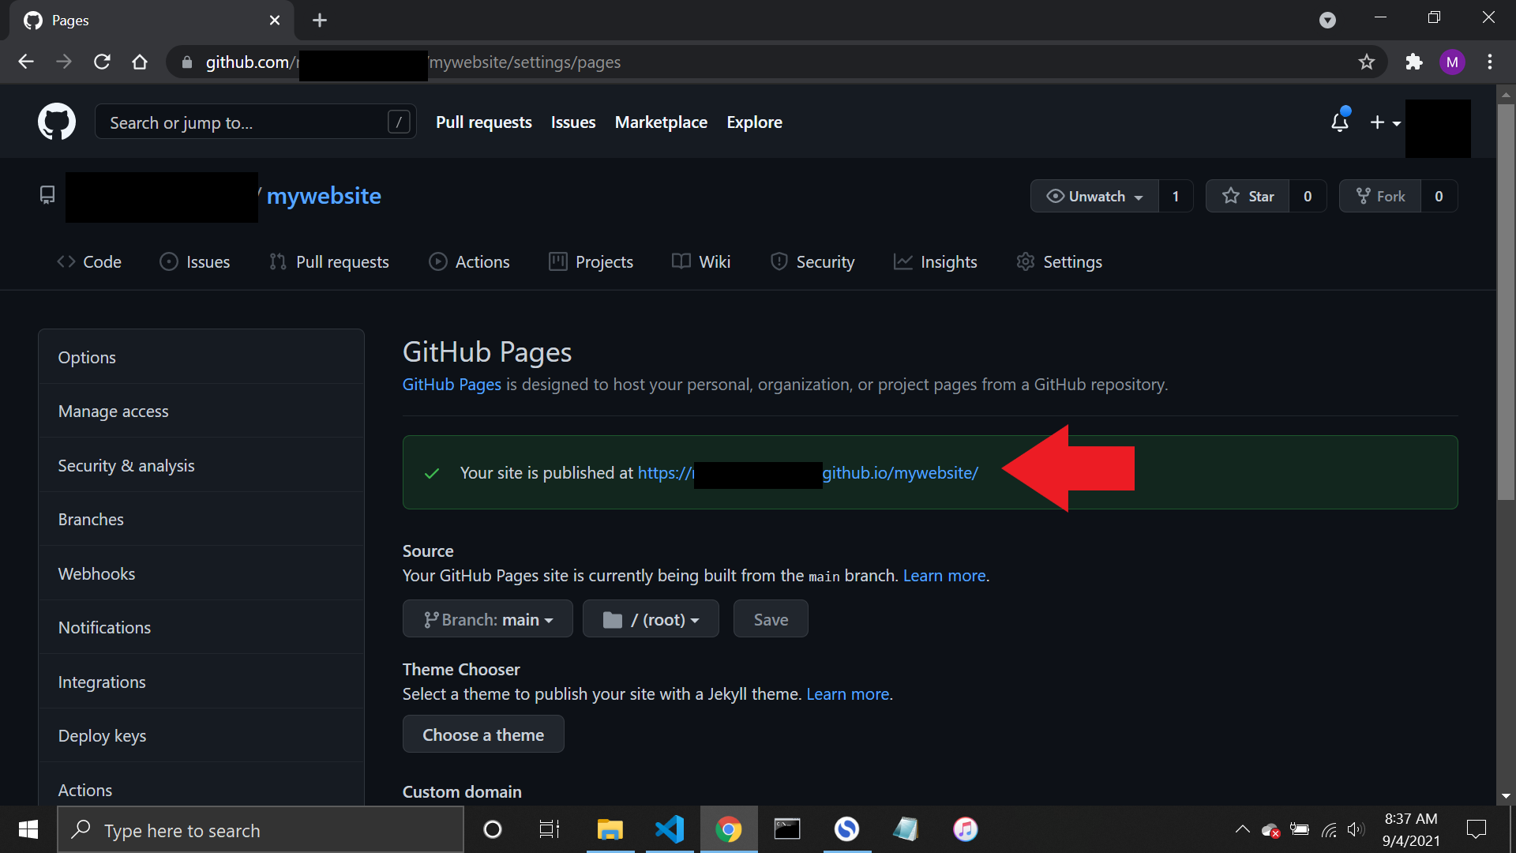
Task: Open Issues in top navigation
Action: point(573,122)
